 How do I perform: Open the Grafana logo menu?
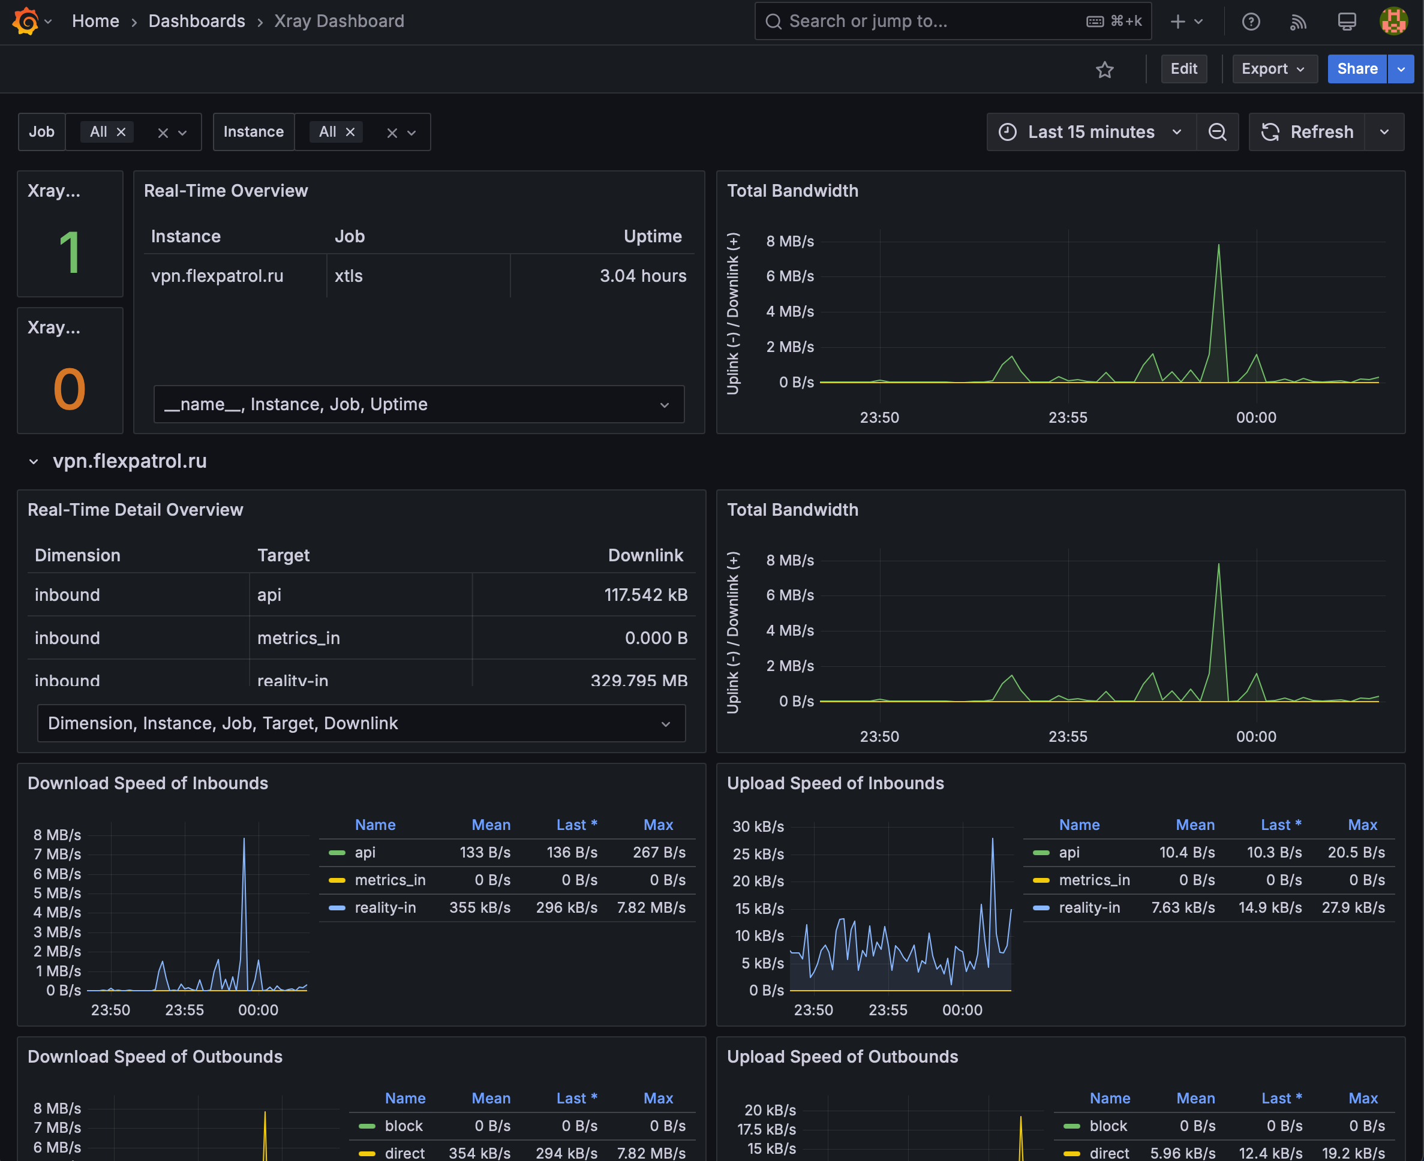[25, 21]
